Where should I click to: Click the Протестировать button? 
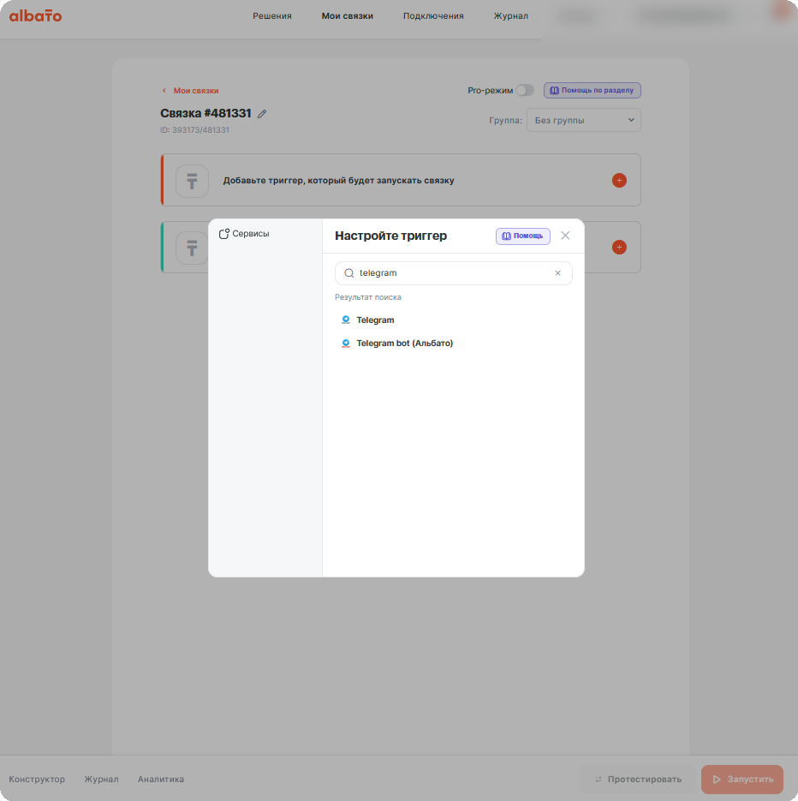click(x=638, y=780)
